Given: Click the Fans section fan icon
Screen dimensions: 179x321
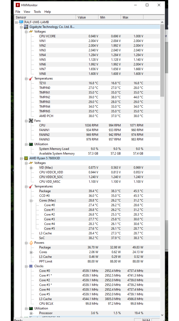Looking at the screenshot, I should [x=31, y=121].
